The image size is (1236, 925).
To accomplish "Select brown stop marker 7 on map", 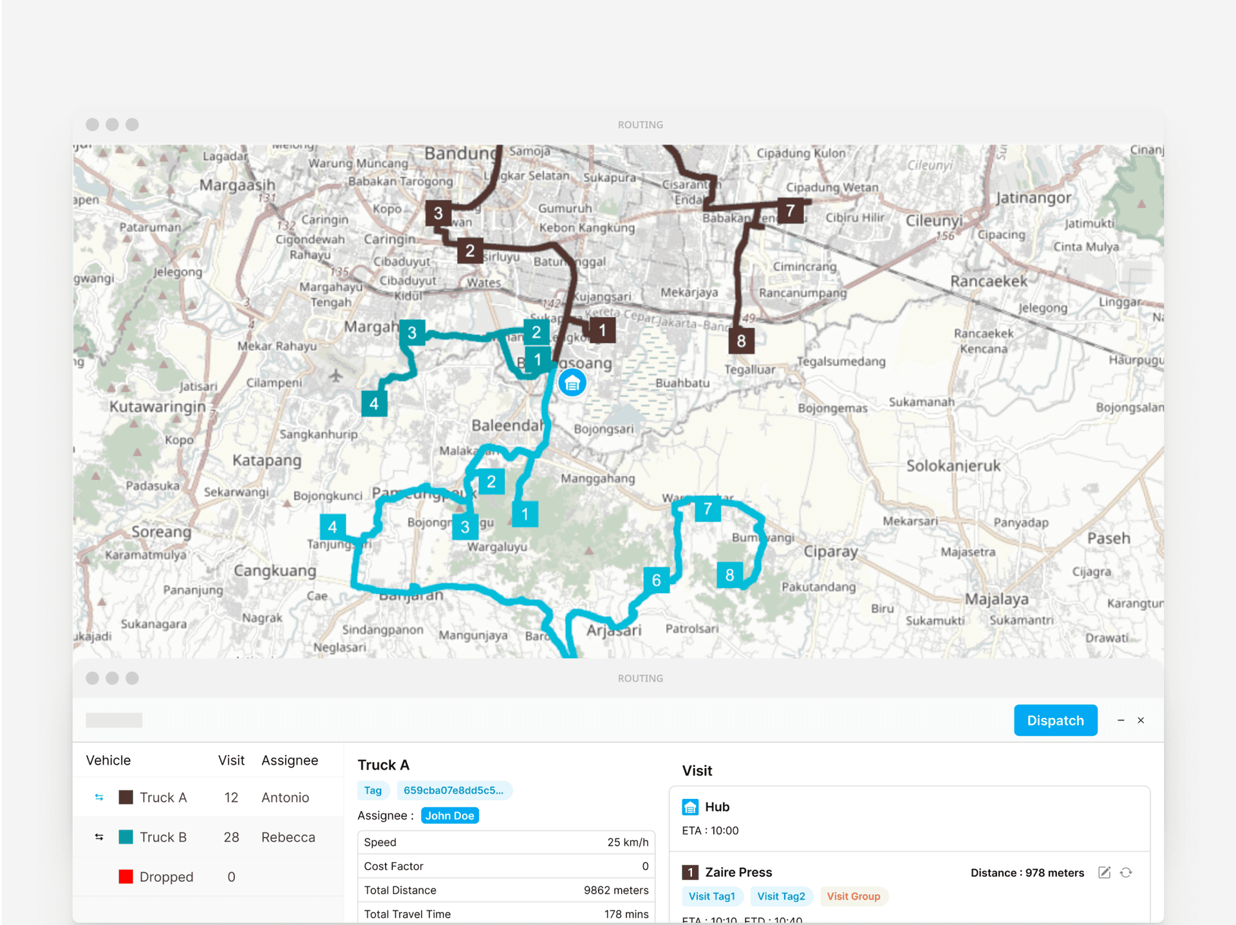I will [x=790, y=210].
